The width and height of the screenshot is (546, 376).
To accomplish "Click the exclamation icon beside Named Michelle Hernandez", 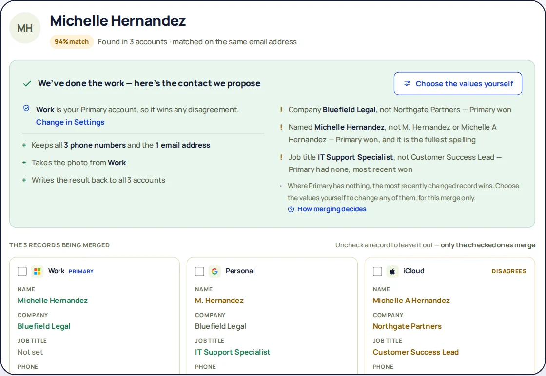I will tap(281, 127).
